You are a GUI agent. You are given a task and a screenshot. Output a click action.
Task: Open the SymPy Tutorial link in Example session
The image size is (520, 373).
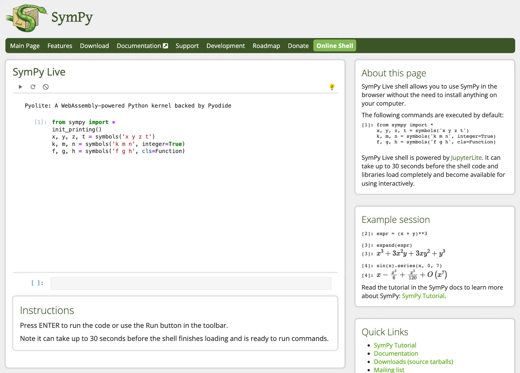pos(423,296)
